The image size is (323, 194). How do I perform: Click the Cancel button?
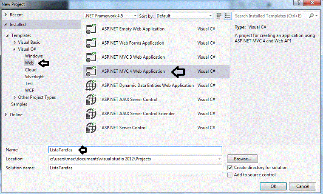tap(303, 186)
